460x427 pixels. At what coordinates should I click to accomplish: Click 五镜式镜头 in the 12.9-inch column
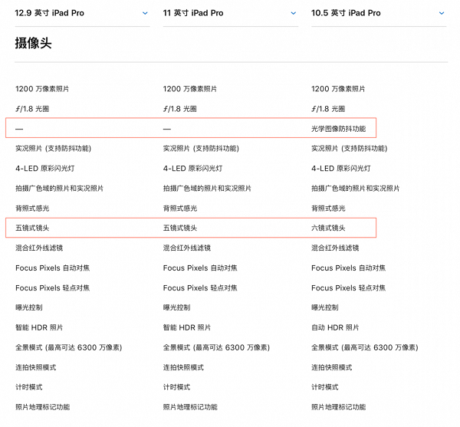(x=32, y=228)
